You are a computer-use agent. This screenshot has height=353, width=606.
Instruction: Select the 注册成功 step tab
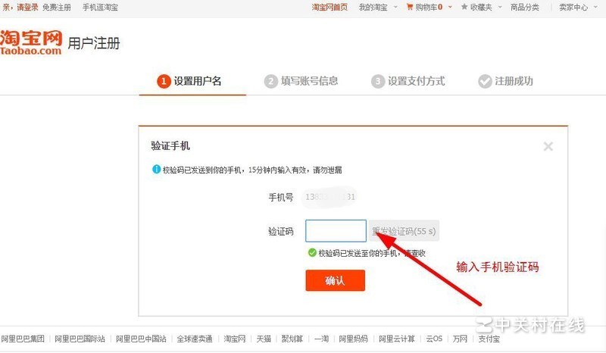coord(505,81)
